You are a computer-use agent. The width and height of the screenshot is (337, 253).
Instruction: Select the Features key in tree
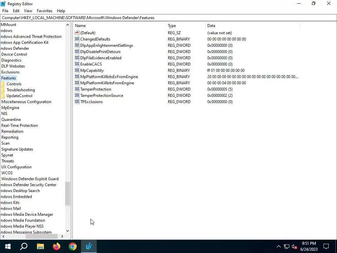(x=9, y=78)
